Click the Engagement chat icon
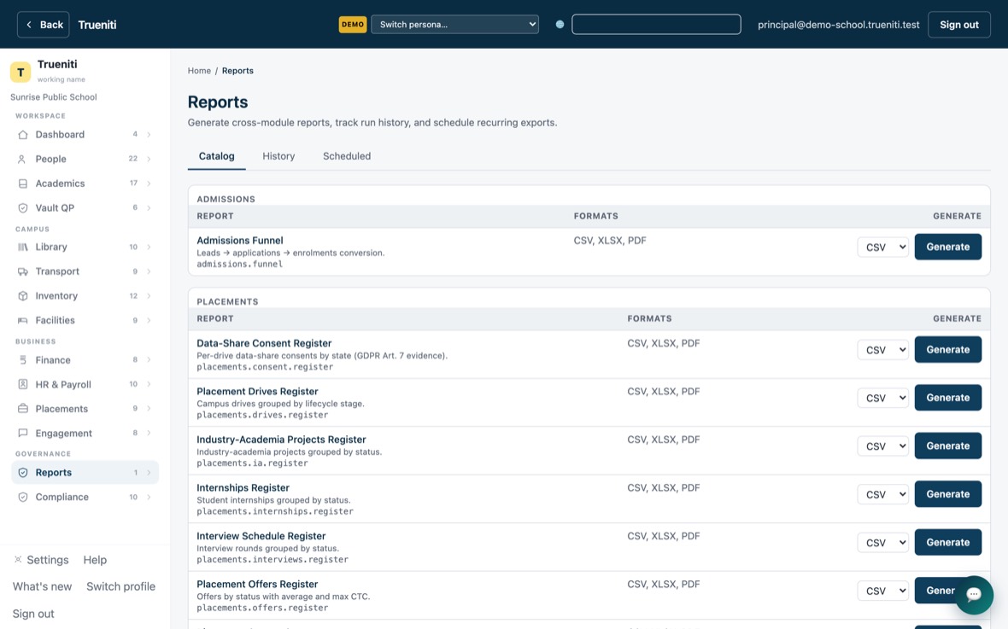This screenshot has height=629, width=1008. pos(22,433)
